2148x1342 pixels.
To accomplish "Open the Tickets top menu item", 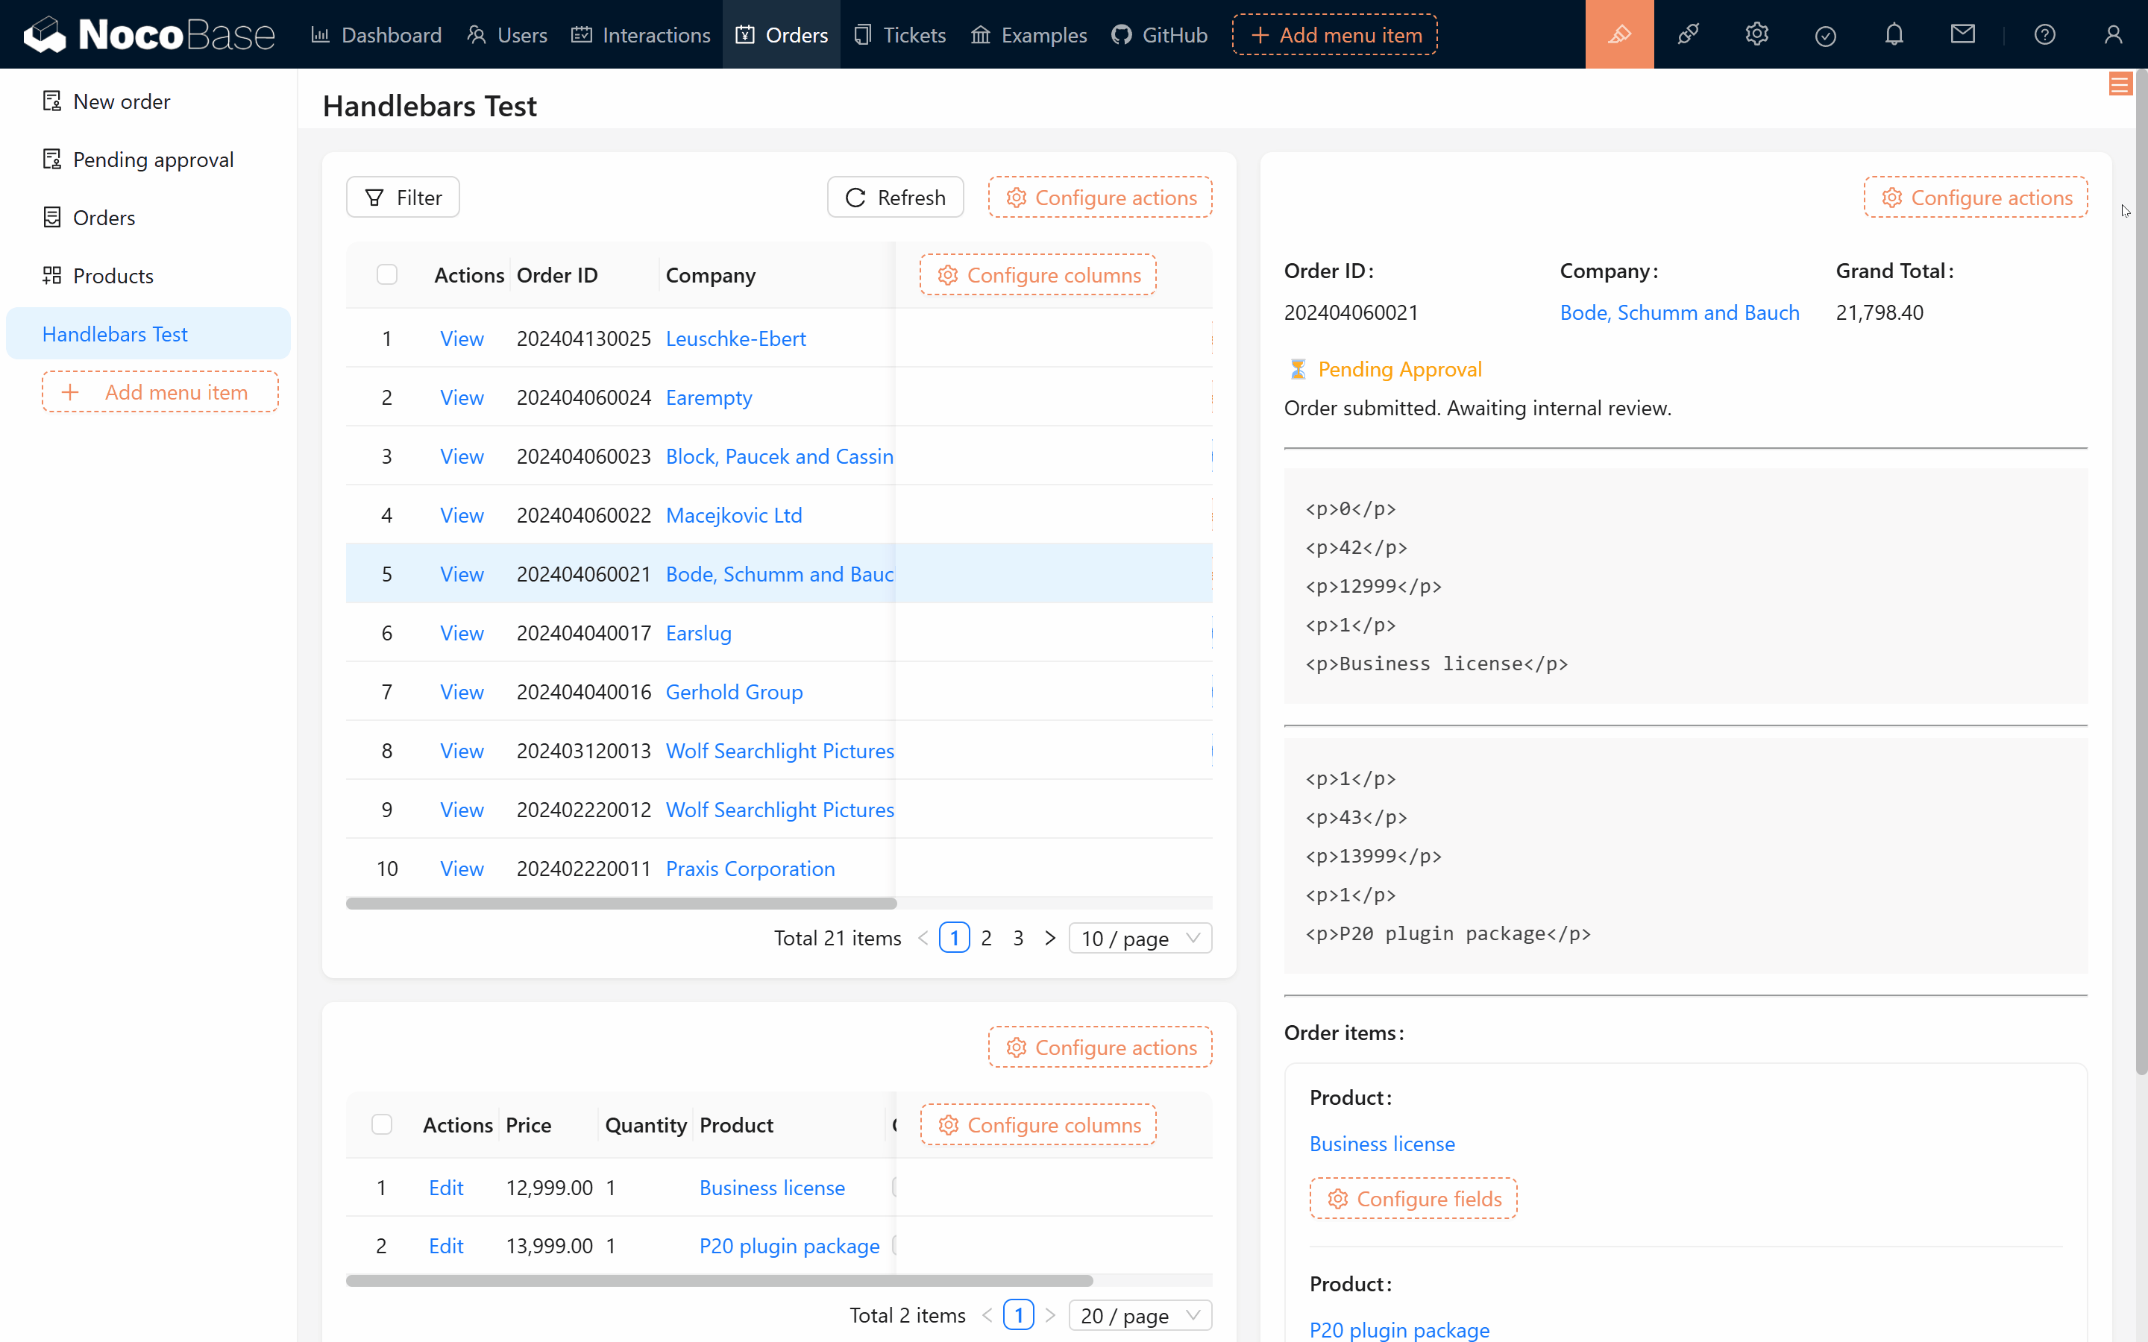I will (899, 34).
